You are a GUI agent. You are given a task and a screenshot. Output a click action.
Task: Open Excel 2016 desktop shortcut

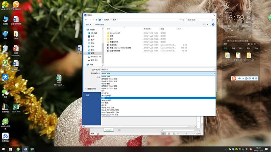(16, 108)
